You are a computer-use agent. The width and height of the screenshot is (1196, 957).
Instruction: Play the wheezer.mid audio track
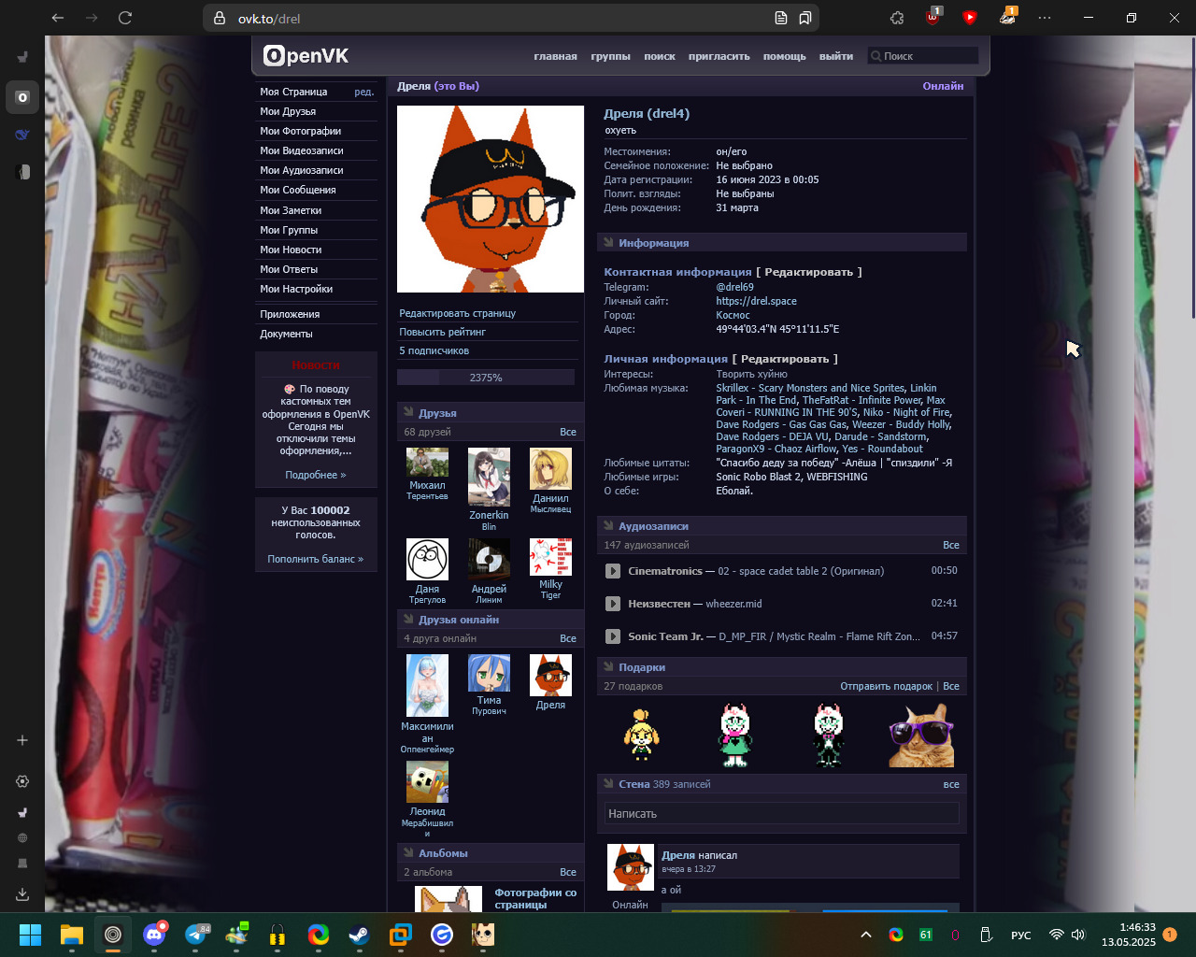tap(612, 604)
